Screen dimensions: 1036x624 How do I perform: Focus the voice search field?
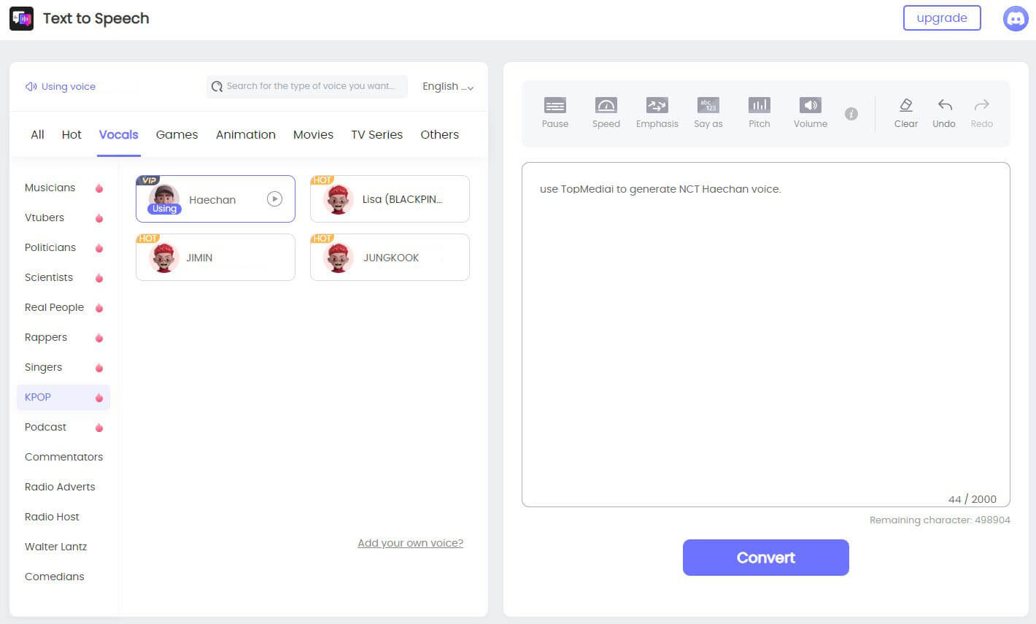306,86
